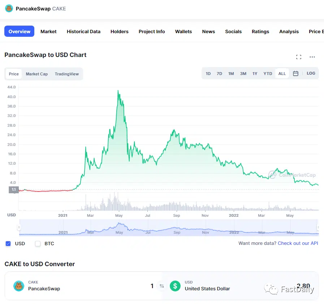Open the News tab
This screenshot has width=324, height=304.
(x=208, y=32)
